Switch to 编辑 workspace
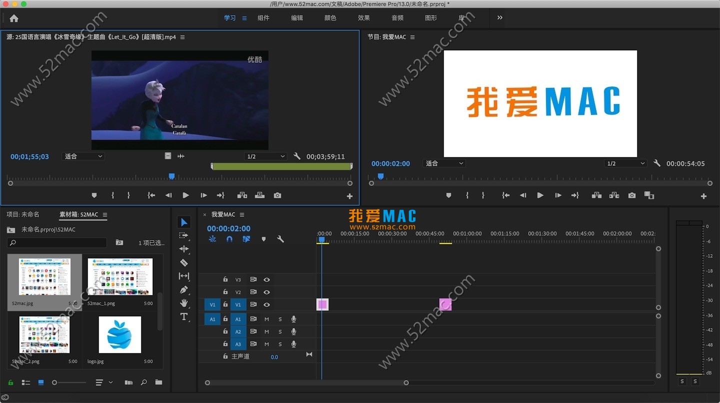Viewport: 720px width, 403px height. 297,18
